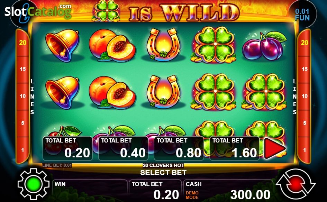This screenshot has height=202, width=327.
Task: Click the plum symbol in top-right reel
Action: tap(264, 46)
